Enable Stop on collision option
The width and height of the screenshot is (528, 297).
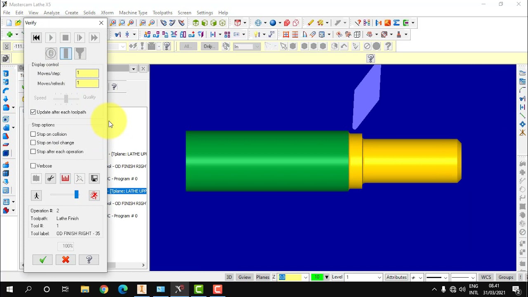coord(33,134)
